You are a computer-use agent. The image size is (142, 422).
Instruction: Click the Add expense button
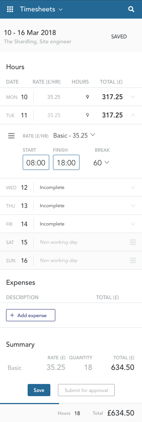(x=31, y=315)
